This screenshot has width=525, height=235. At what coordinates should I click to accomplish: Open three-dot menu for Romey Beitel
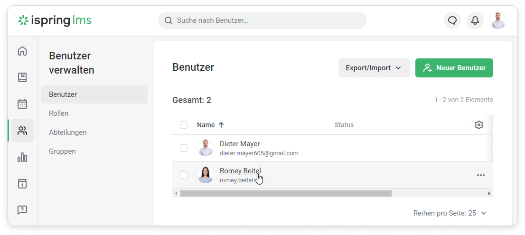[x=481, y=175]
